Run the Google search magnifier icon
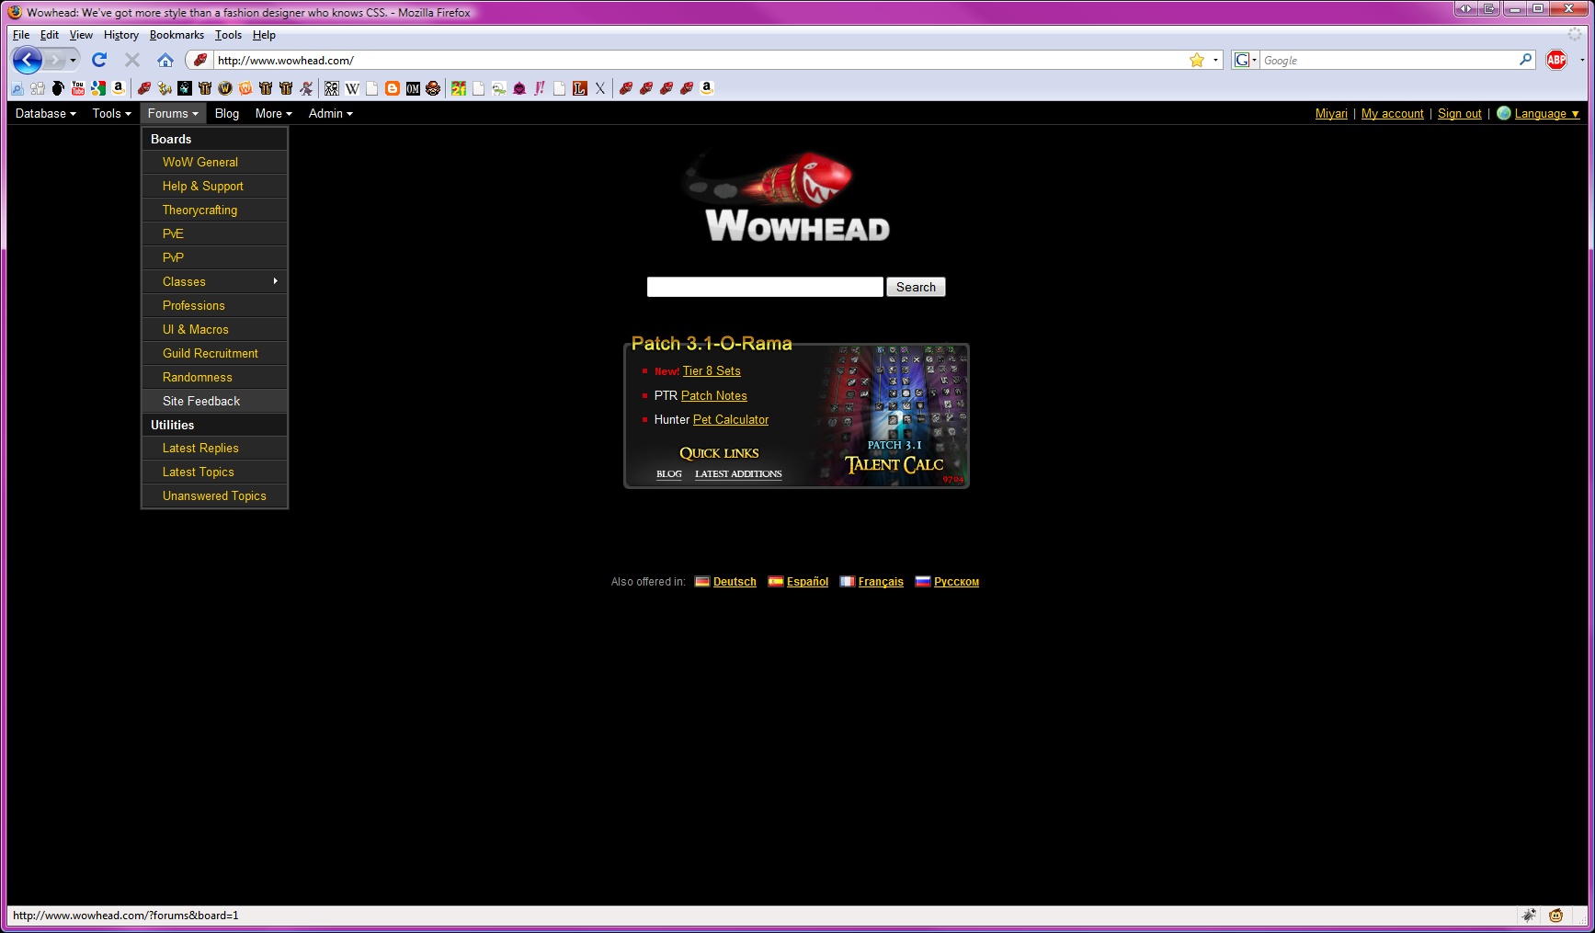This screenshot has height=933, width=1595. (x=1526, y=60)
